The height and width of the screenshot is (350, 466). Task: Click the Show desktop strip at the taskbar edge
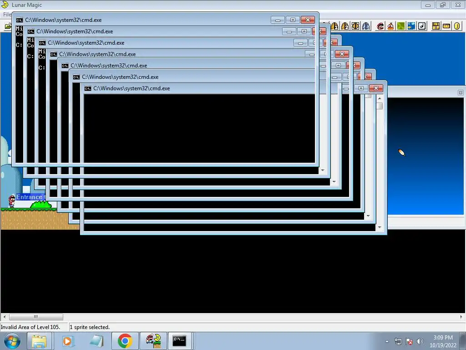(x=464, y=341)
